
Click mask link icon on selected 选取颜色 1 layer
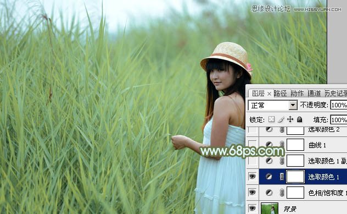[282, 177]
